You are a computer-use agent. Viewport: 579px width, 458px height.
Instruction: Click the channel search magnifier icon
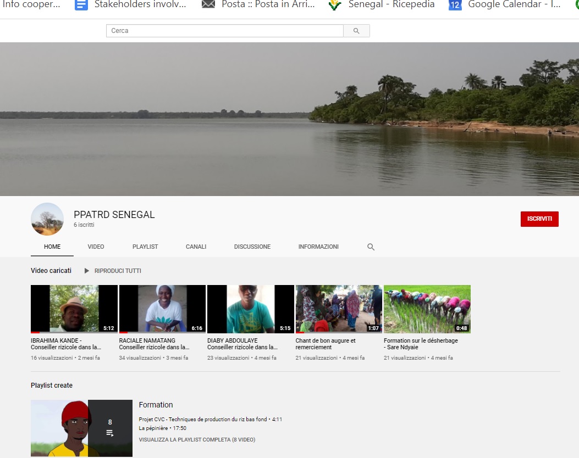[x=371, y=247]
